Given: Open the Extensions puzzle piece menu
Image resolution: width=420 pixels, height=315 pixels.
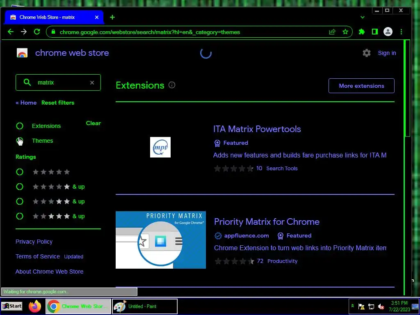Looking at the screenshot, I should (x=362, y=32).
